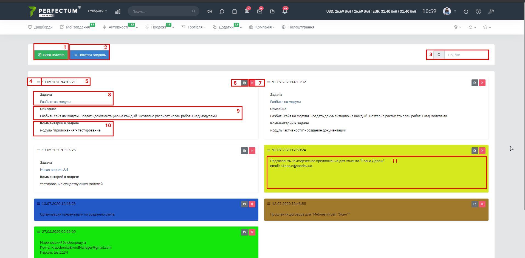This screenshot has height=258, width=525.
Task: Expand the Компанія menu dropdown
Action: coord(263,27)
